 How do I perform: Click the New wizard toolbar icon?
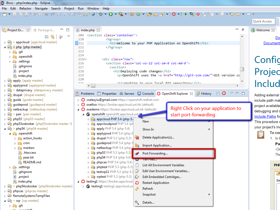click(x=5, y=14)
